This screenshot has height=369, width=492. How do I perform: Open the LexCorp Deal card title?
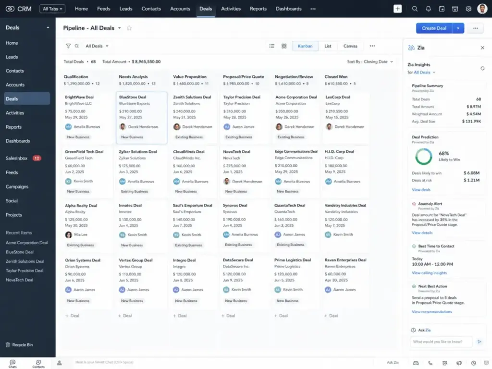[337, 97]
